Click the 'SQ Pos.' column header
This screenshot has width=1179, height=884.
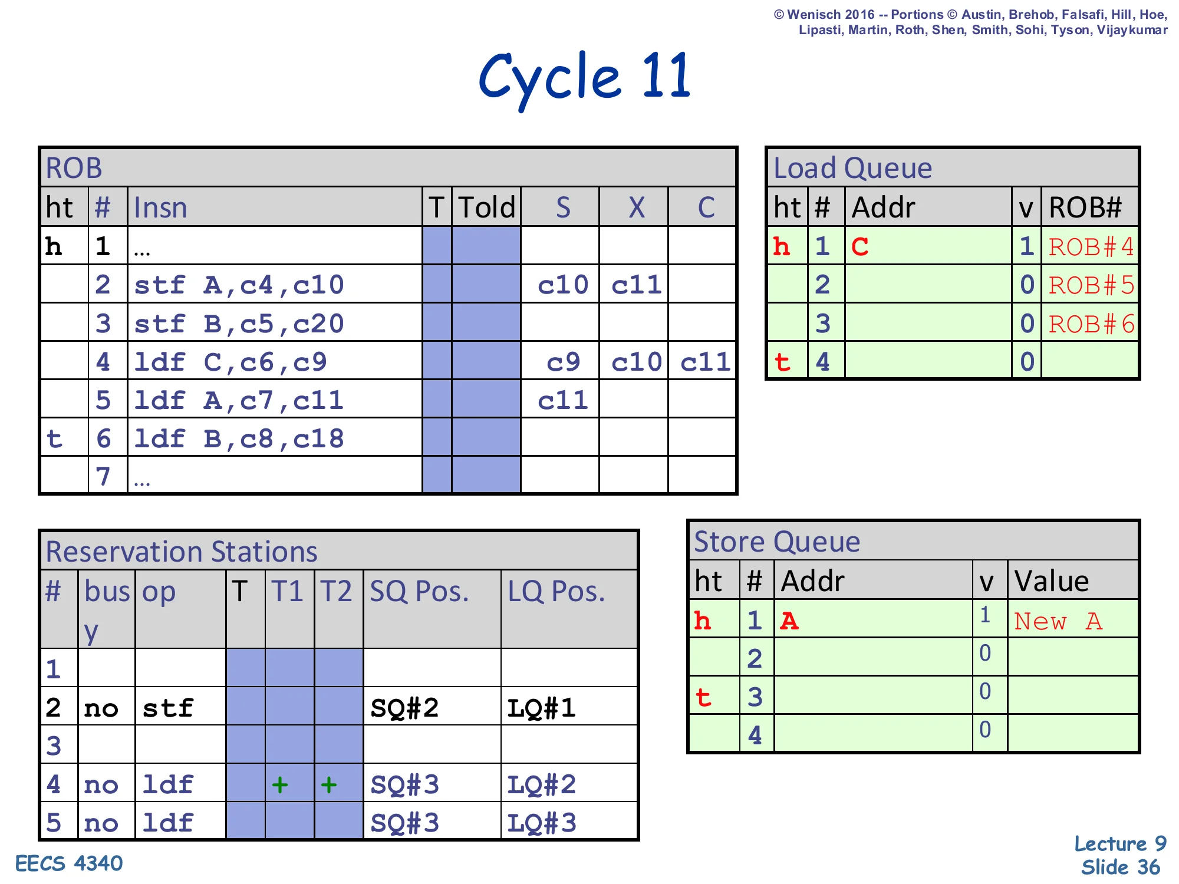click(419, 591)
